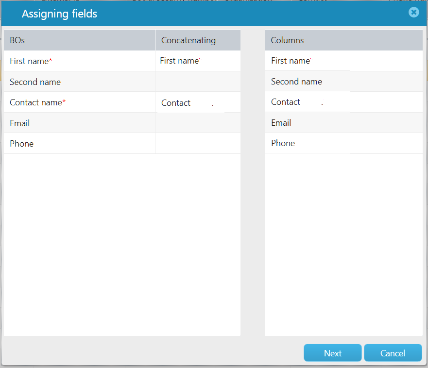Image resolution: width=428 pixels, height=368 pixels.
Task: Select Second name in the BOs list
Action: point(80,82)
